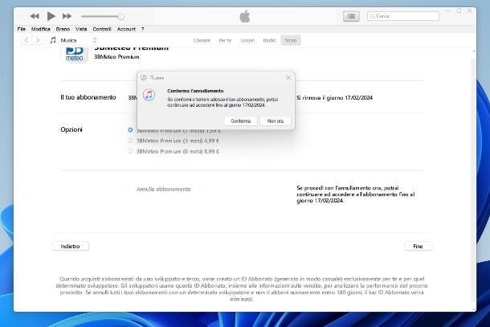Open the Vista menu
Image resolution: width=490 pixels, height=327 pixels.
81,29
